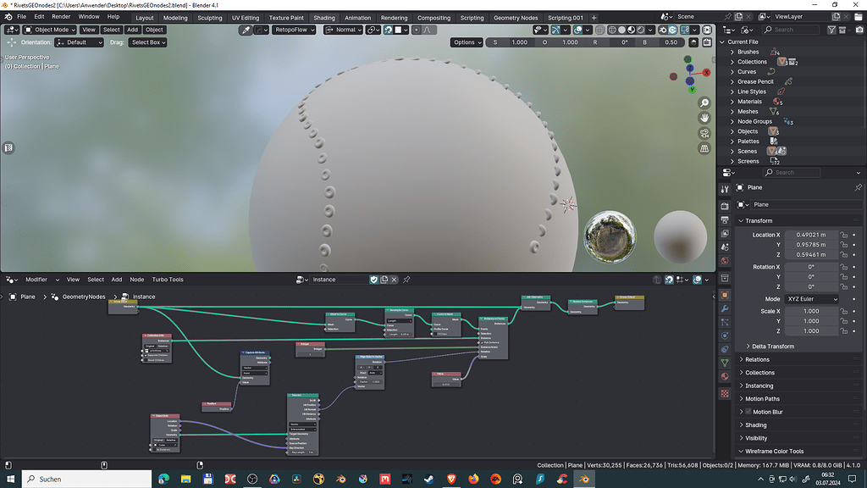
Task: Open the Particles properties tab icon
Action: [725, 322]
